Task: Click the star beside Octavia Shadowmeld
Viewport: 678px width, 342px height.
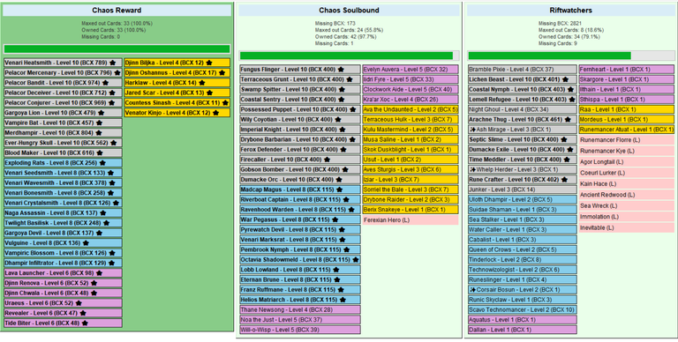Action: point(356,260)
